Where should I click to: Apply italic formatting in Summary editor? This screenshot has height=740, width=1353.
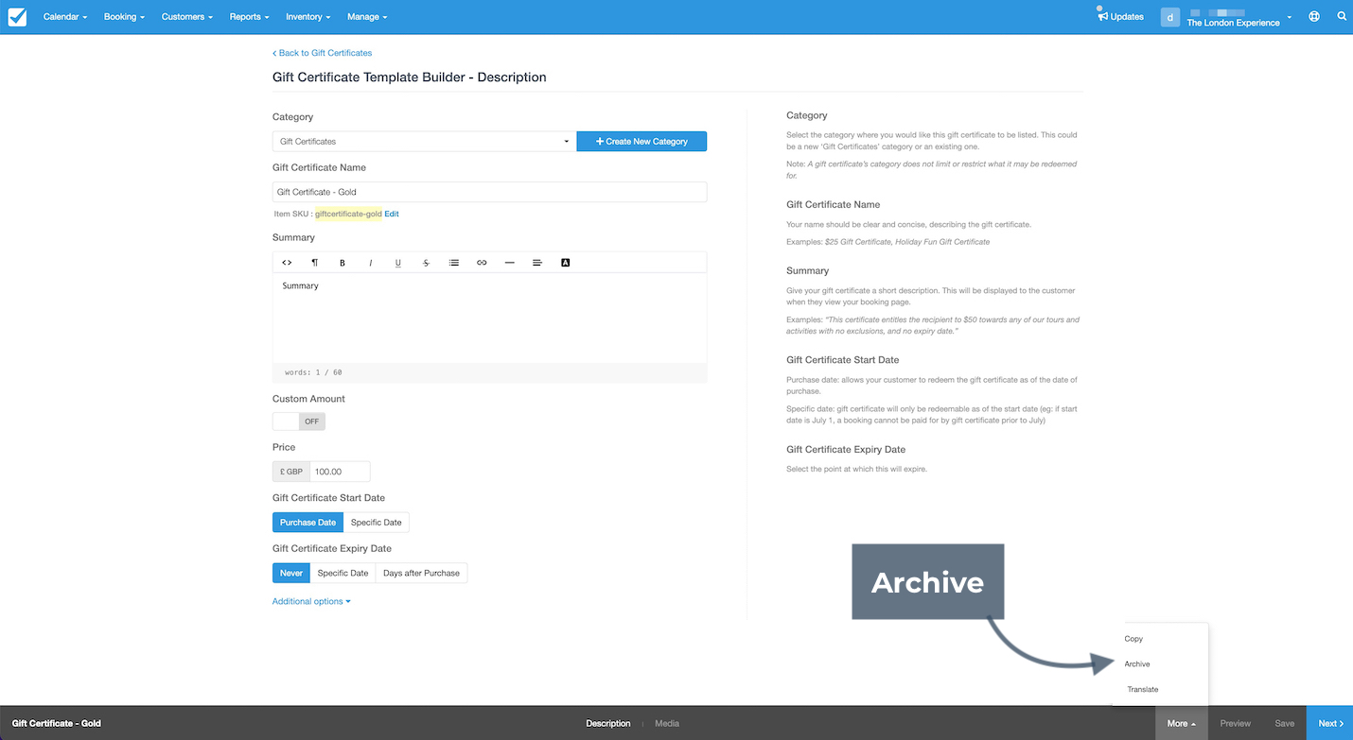pyautogui.click(x=370, y=263)
